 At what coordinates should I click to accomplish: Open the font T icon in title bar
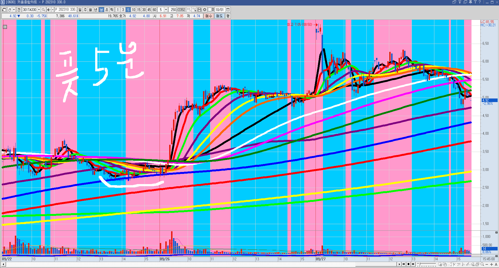coord(475,2)
